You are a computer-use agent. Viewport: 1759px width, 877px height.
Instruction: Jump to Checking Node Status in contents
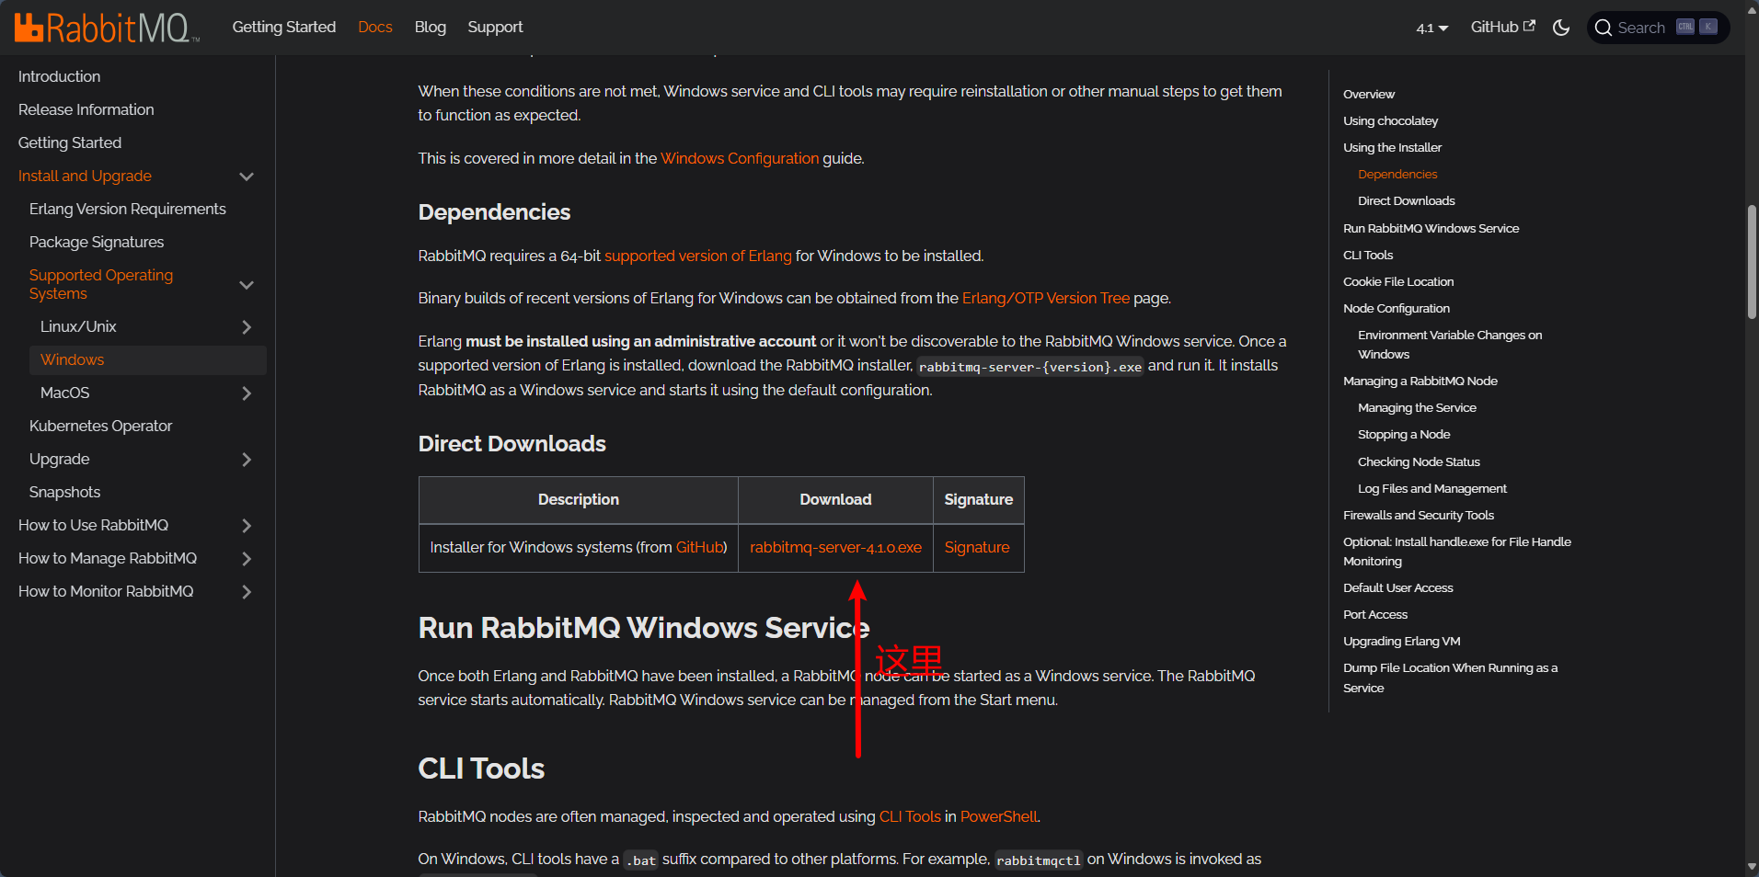coord(1419,461)
